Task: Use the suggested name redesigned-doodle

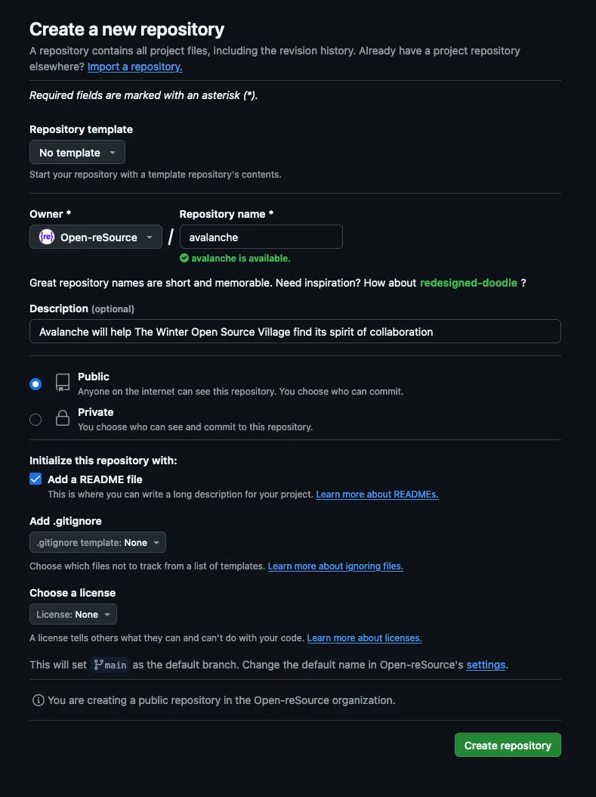Action: pyautogui.click(x=468, y=283)
